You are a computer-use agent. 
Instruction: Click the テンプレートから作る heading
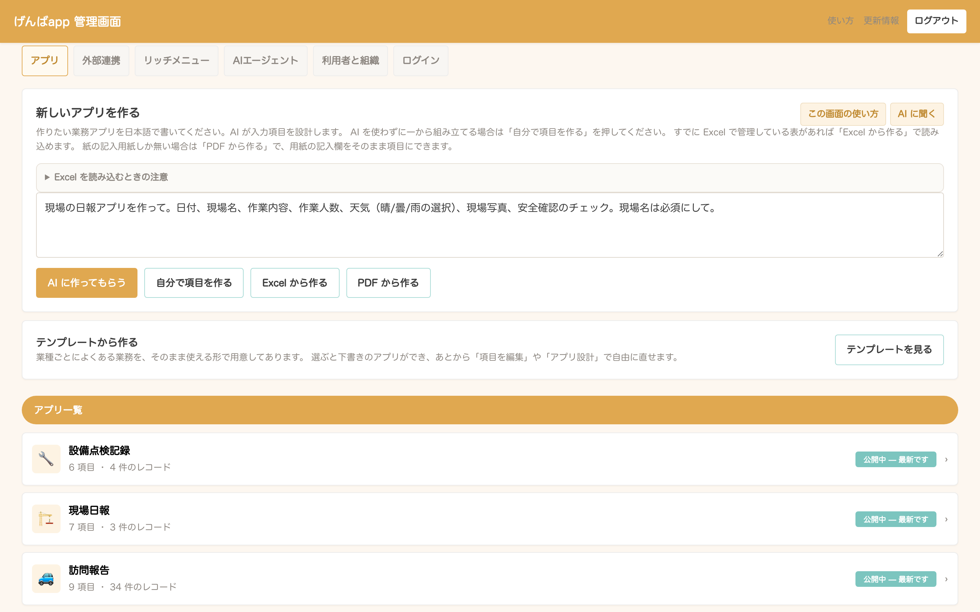pyautogui.click(x=87, y=342)
